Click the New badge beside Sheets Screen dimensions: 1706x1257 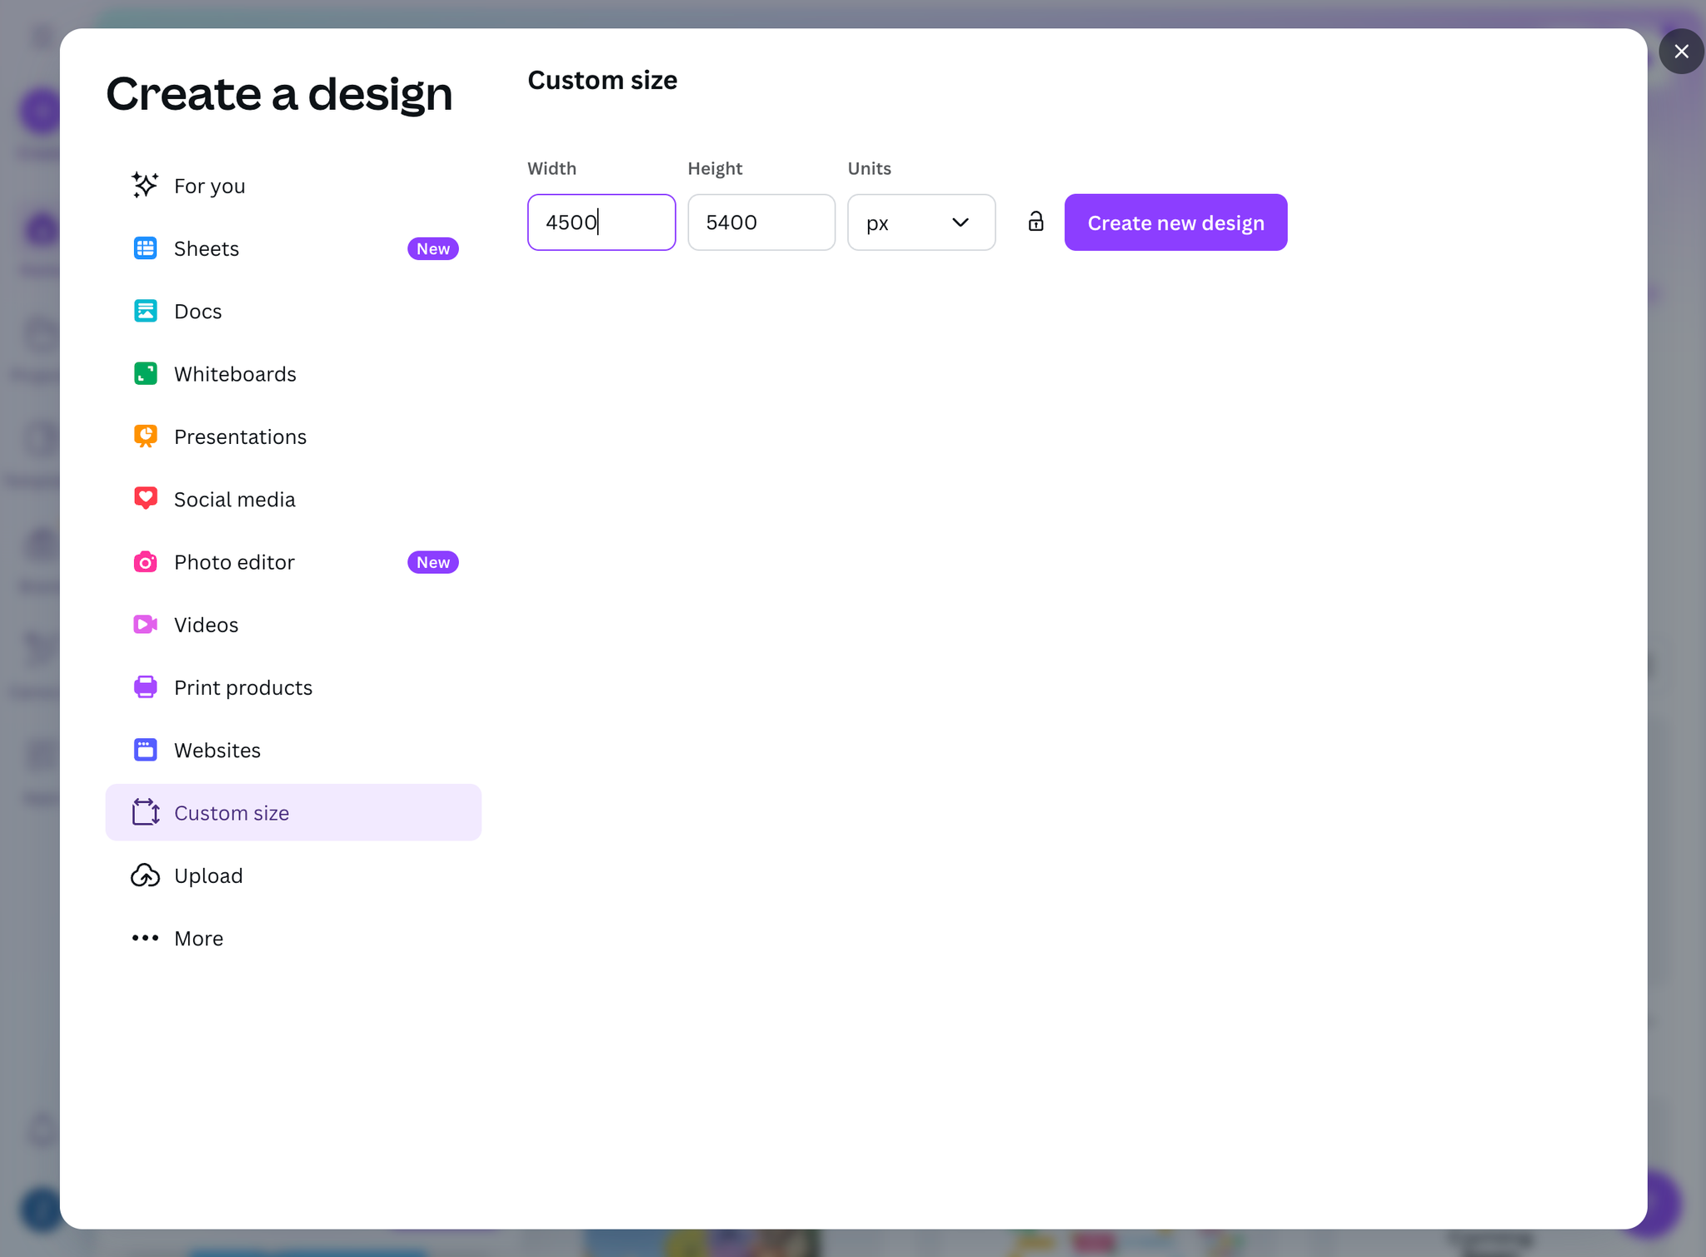click(x=433, y=248)
